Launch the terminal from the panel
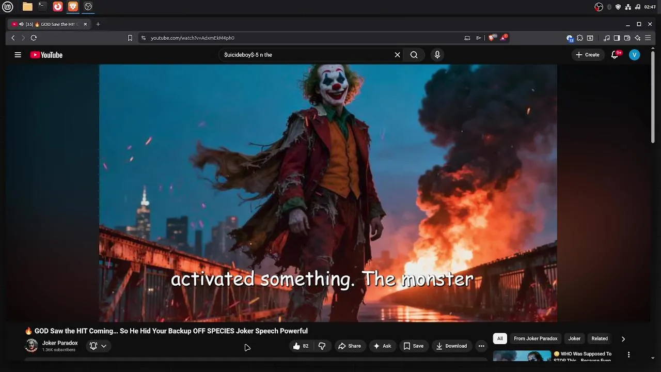 [42, 7]
